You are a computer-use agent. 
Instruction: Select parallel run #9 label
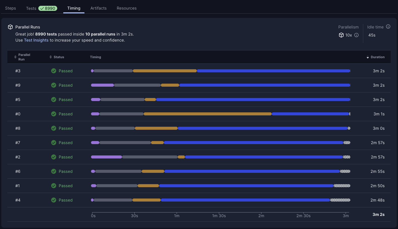click(18, 85)
